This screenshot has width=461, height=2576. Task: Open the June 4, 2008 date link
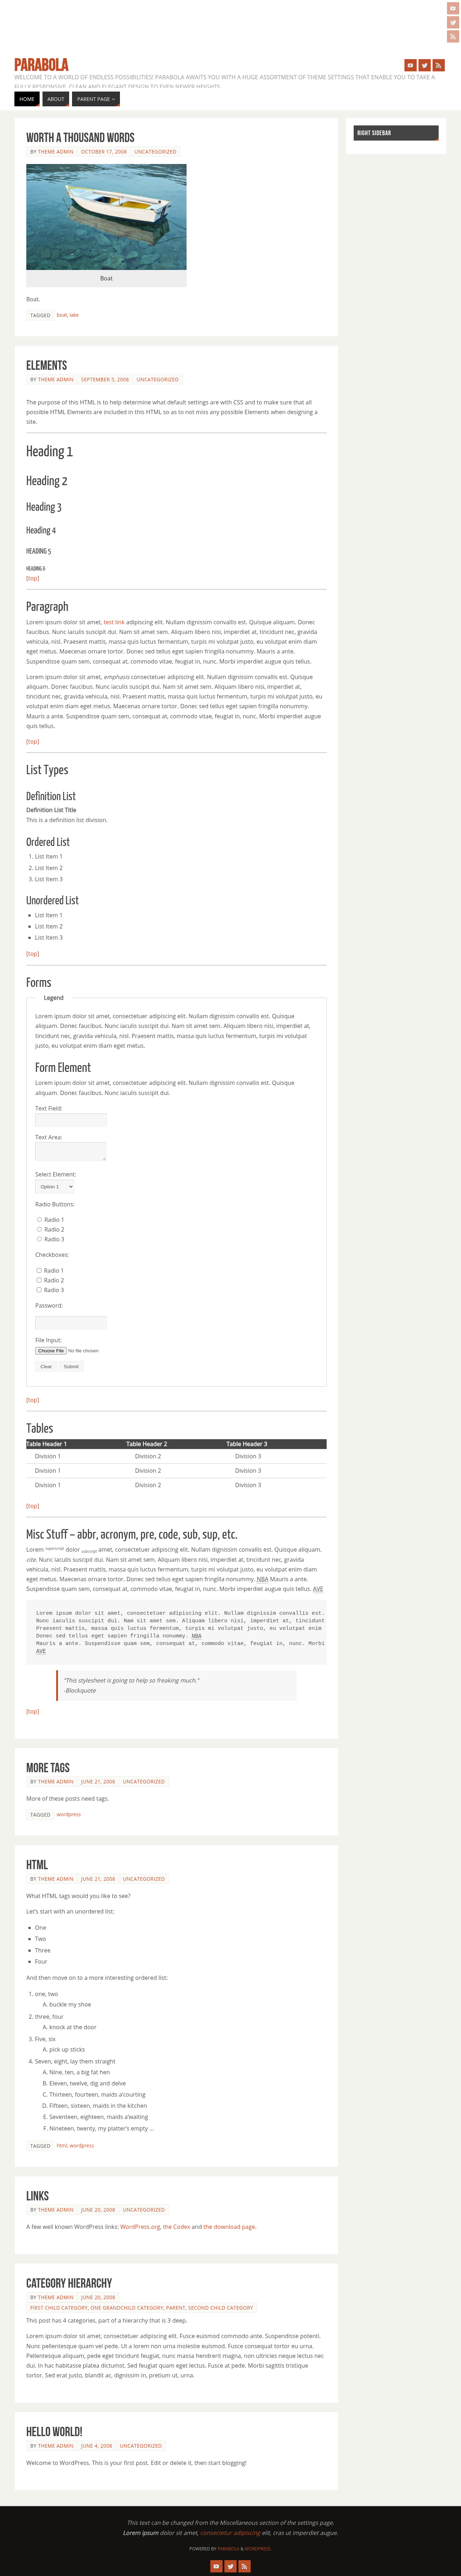pos(97,2446)
